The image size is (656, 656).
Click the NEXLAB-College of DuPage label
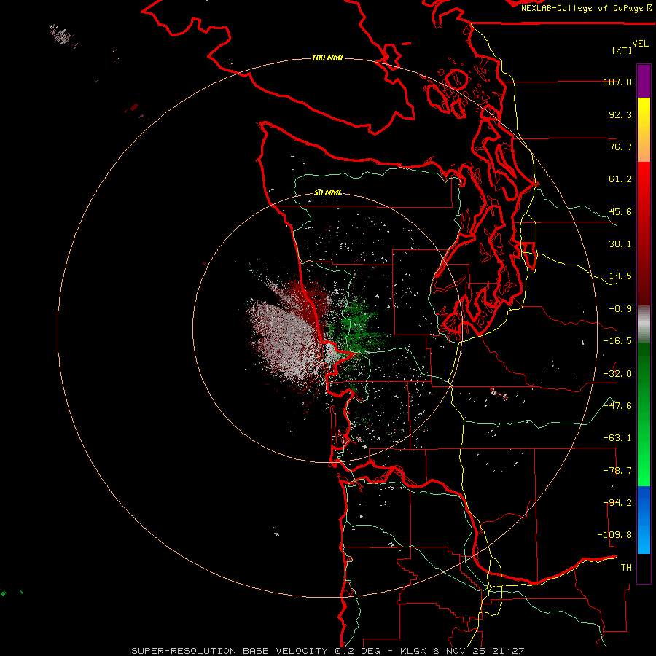(x=587, y=8)
